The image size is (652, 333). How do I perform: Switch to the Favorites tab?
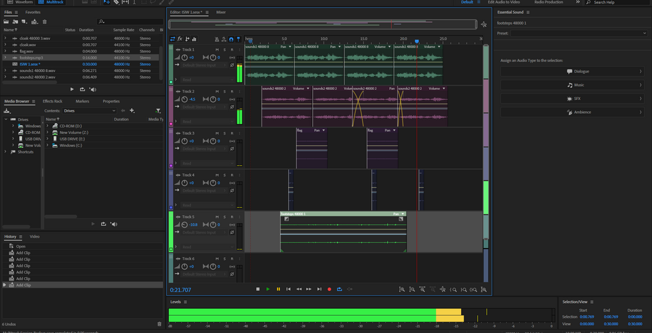pyautogui.click(x=33, y=12)
